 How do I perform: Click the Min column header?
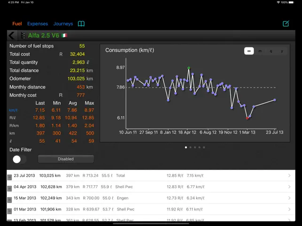(x=57, y=103)
